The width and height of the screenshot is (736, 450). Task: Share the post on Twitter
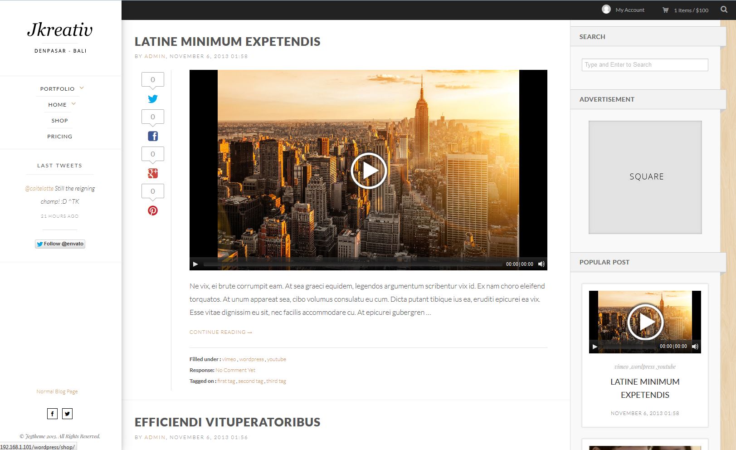[x=153, y=98]
